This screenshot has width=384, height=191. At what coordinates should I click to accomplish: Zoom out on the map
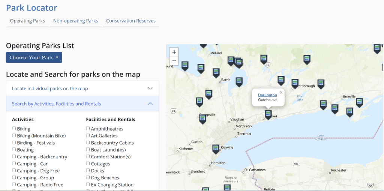click(x=174, y=61)
